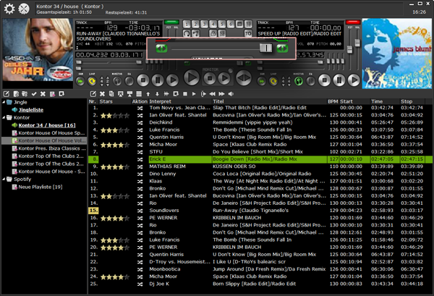Viewport: 434px width, 296px height.
Task: Pause the left deck
Action: pyautogui.click(x=158, y=80)
